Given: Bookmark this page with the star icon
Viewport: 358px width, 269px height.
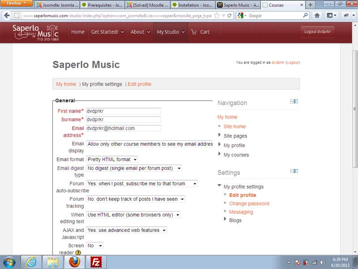Looking at the screenshot, I should click(x=217, y=15).
